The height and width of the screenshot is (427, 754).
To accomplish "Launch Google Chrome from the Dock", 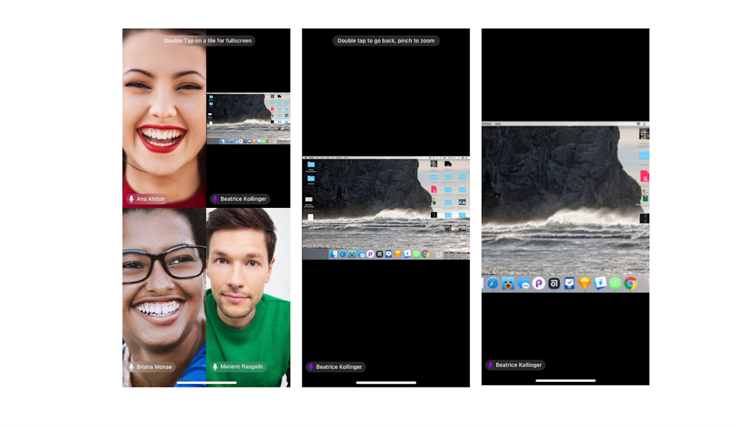I will click(631, 283).
